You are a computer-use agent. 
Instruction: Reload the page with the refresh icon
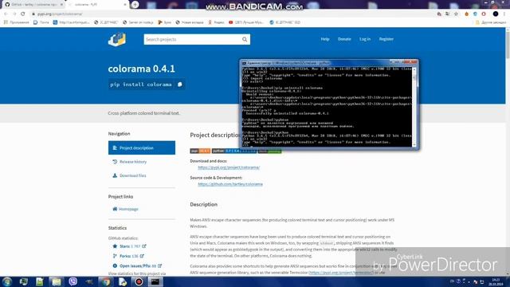tap(23, 14)
